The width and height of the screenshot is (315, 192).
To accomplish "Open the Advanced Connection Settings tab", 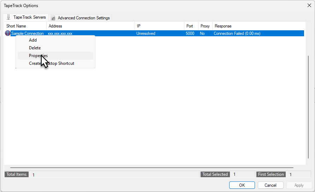I will click(x=80, y=18).
